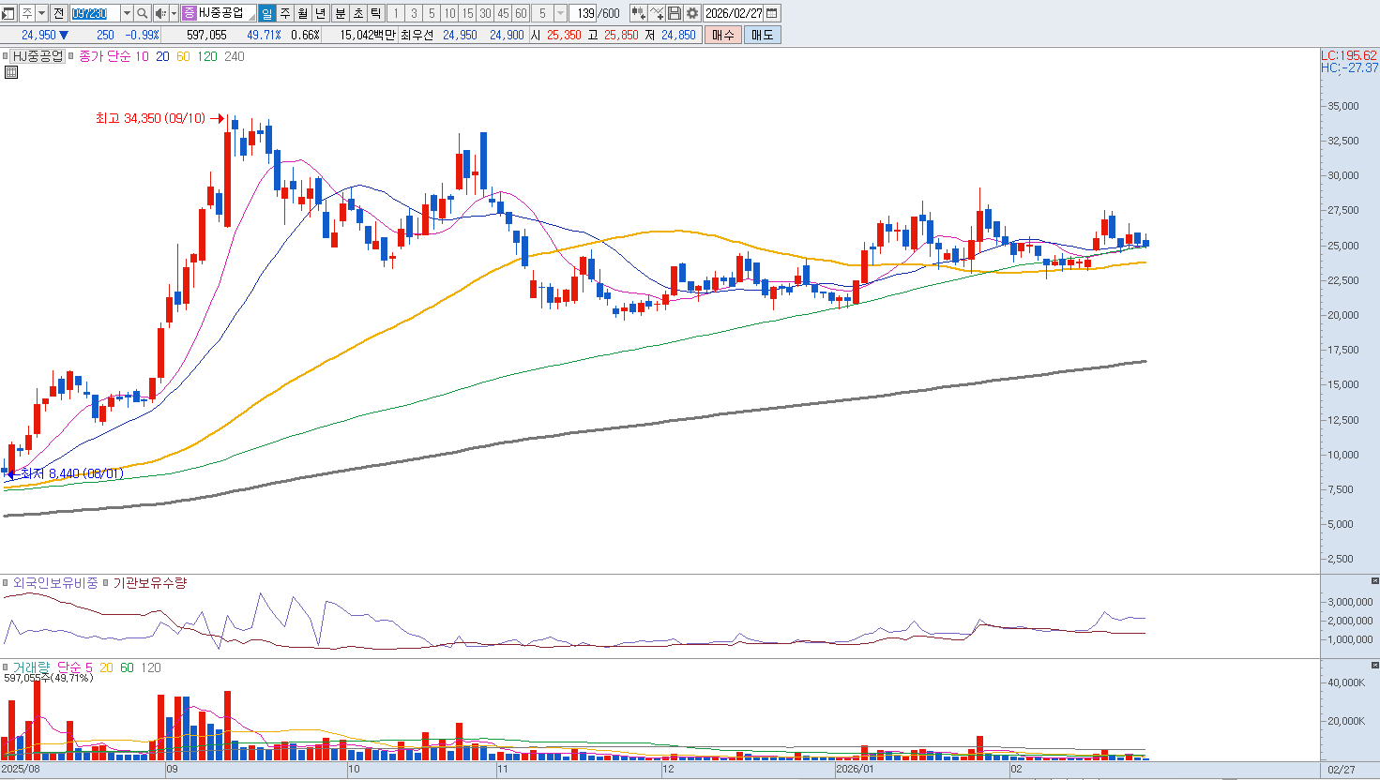Image resolution: width=1380 pixels, height=780 pixels.
Task: Select the 년 (yearly) period tab
Action: (321, 13)
